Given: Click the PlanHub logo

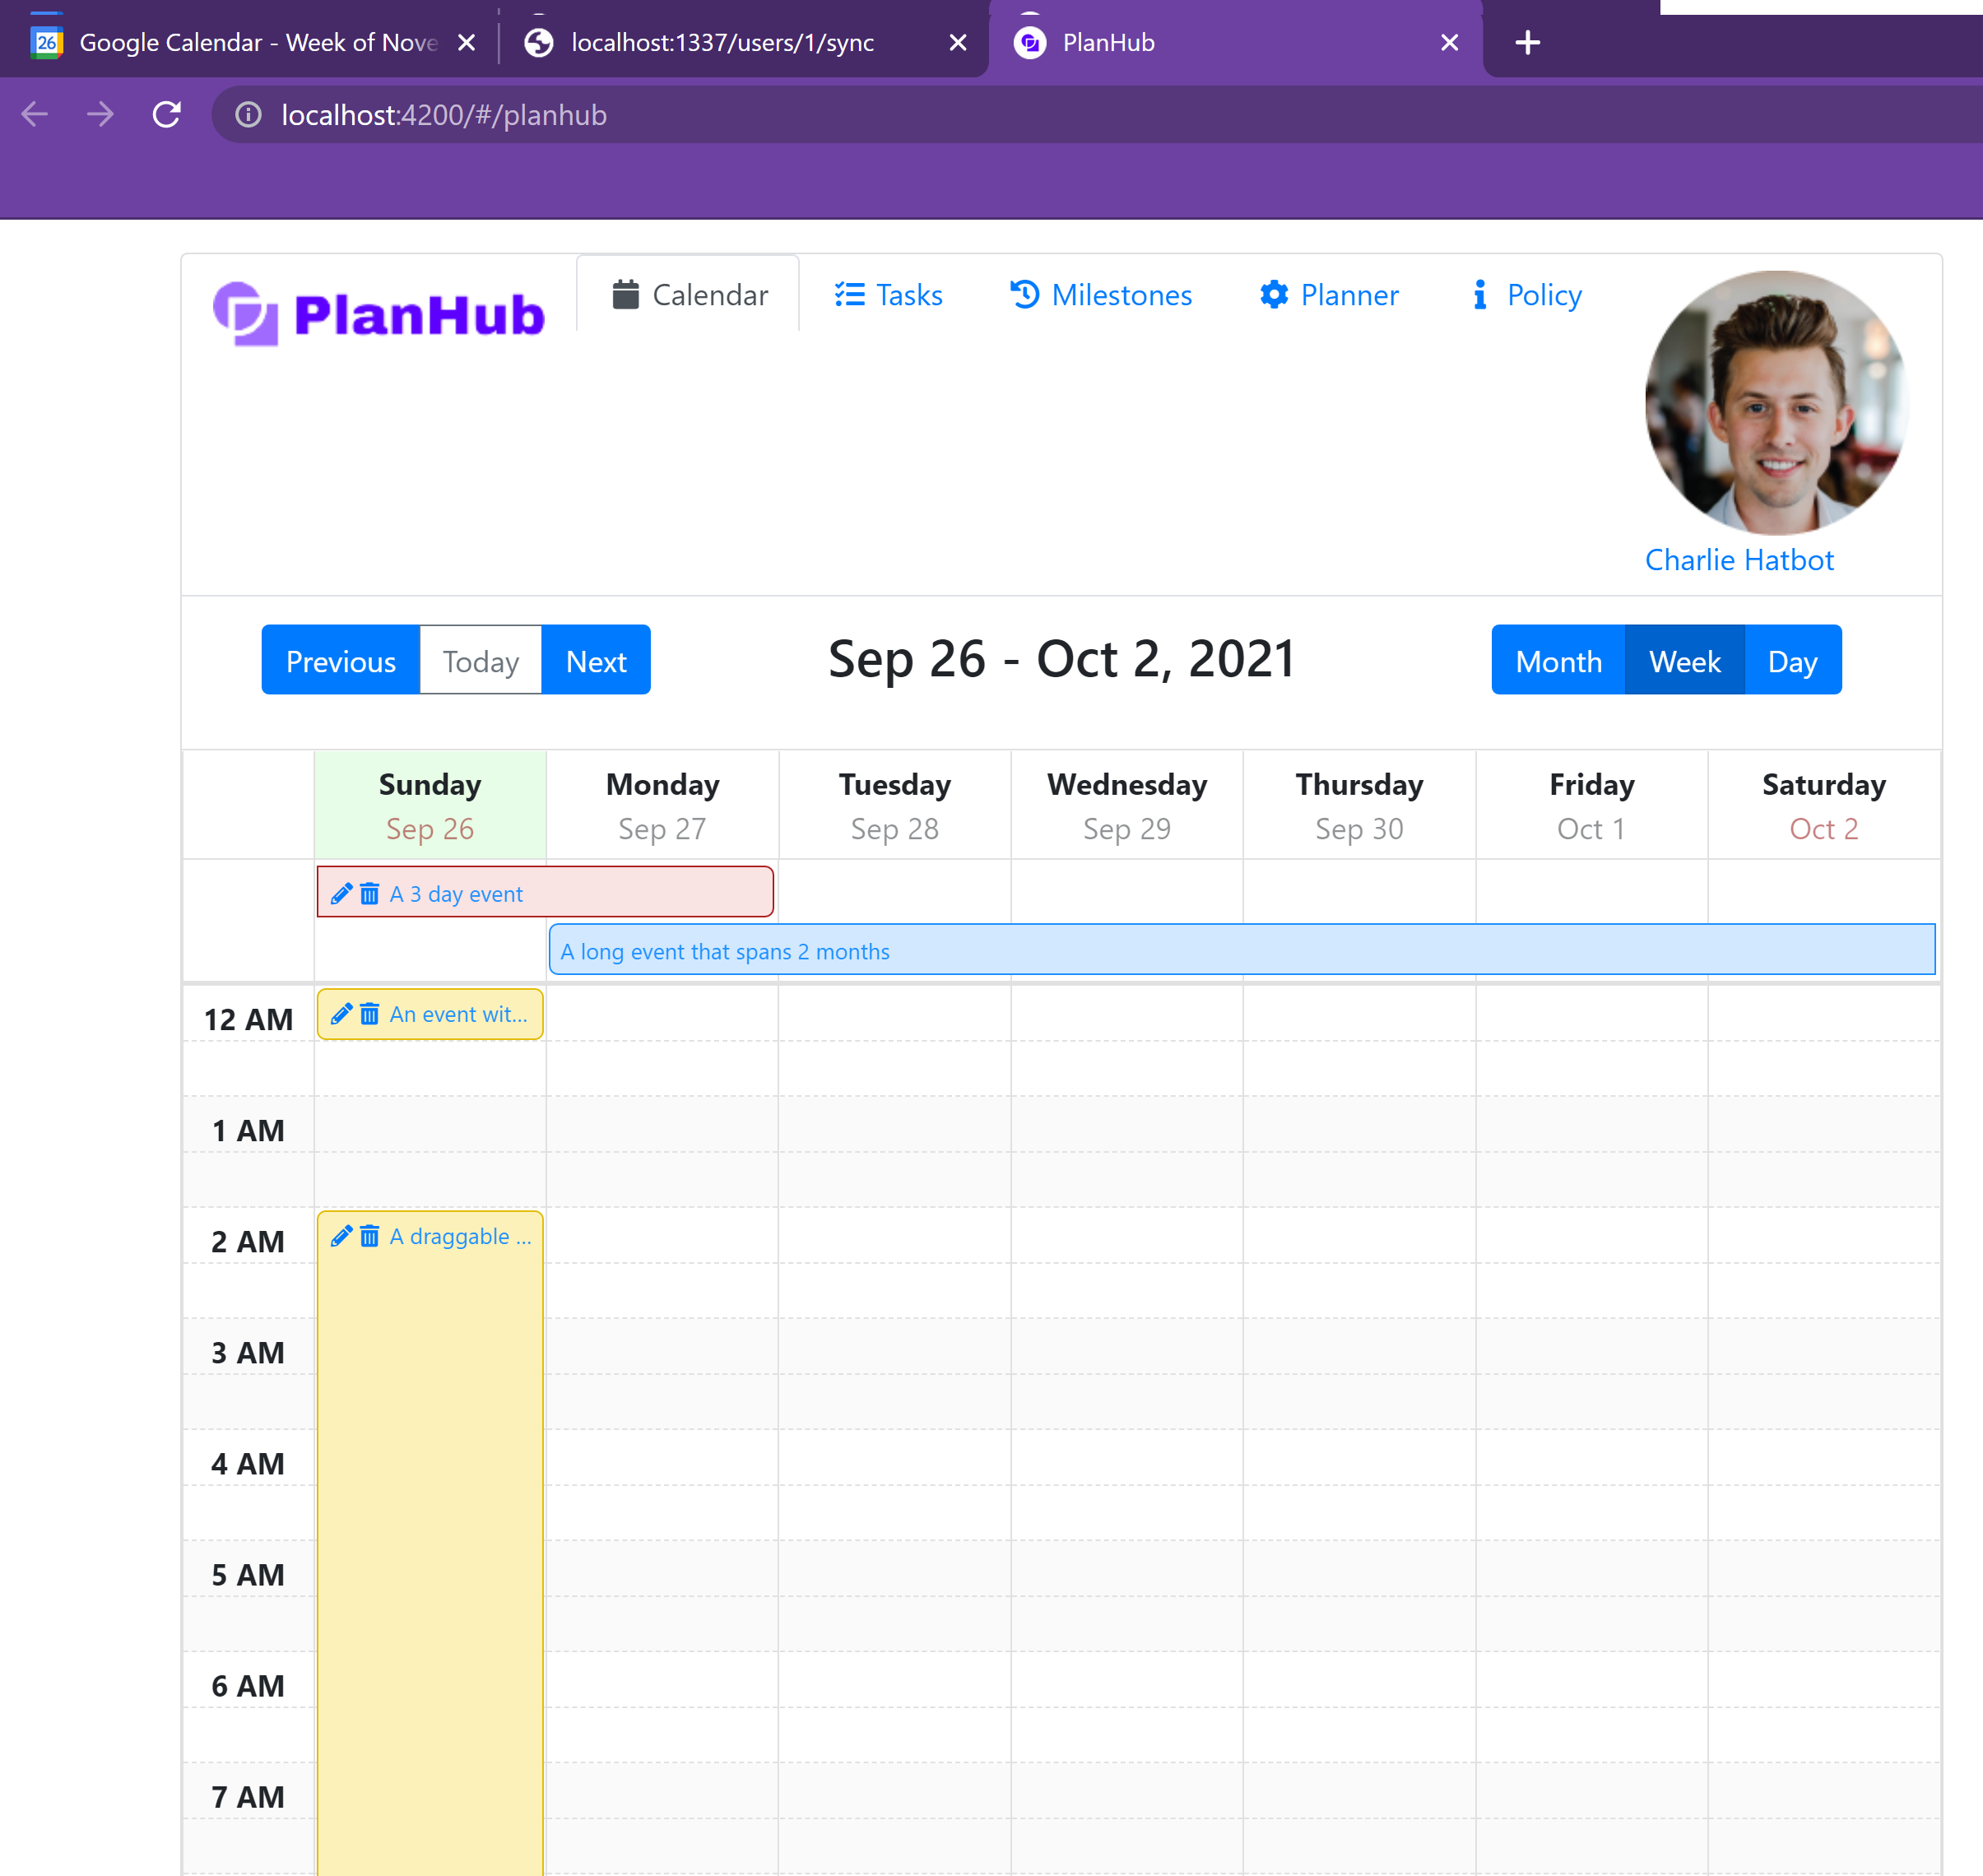Looking at the screenshot, I should point(379,314).
